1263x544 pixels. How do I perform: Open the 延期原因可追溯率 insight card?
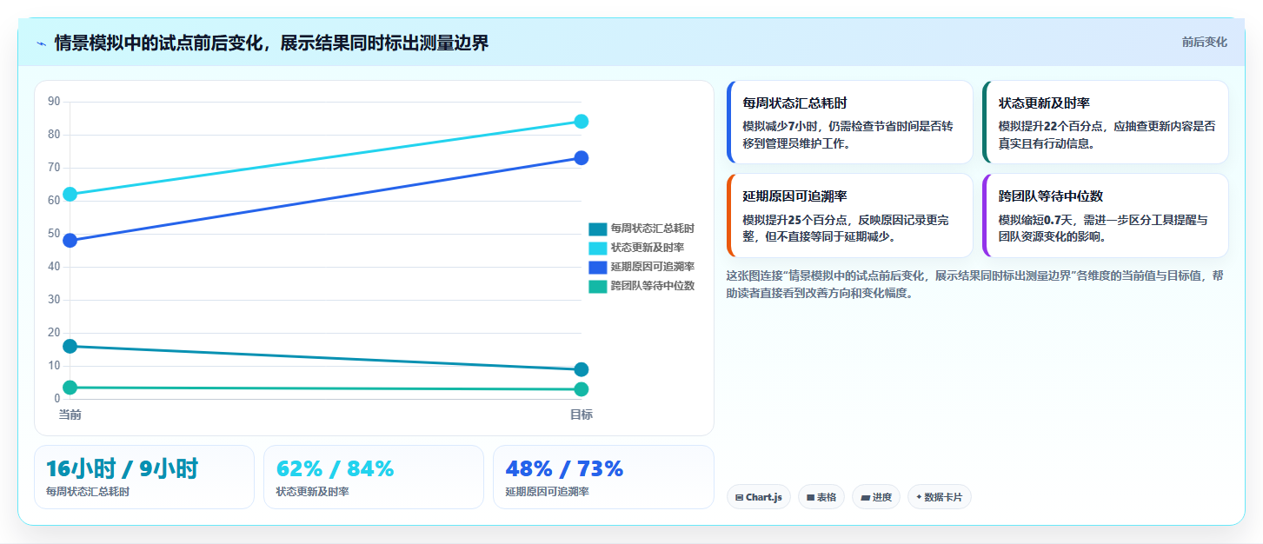[x=849, y=216]
